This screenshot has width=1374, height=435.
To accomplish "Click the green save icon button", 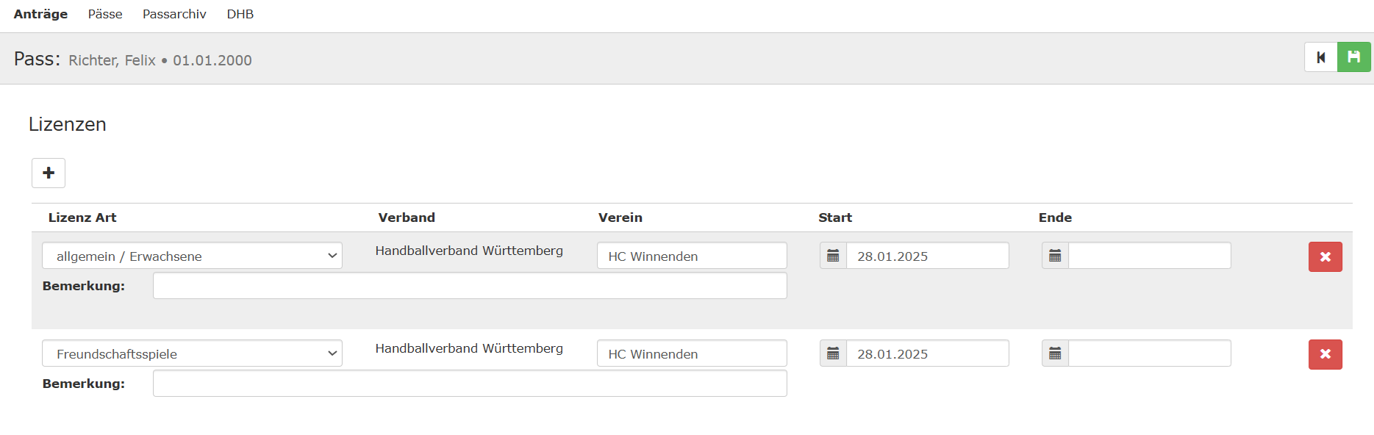I will tap(1353, 57).
